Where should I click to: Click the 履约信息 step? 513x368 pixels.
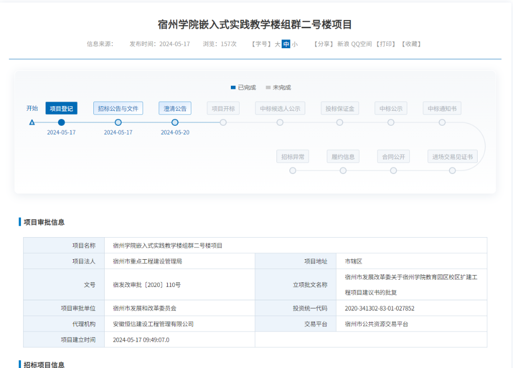tap(343, 157)
